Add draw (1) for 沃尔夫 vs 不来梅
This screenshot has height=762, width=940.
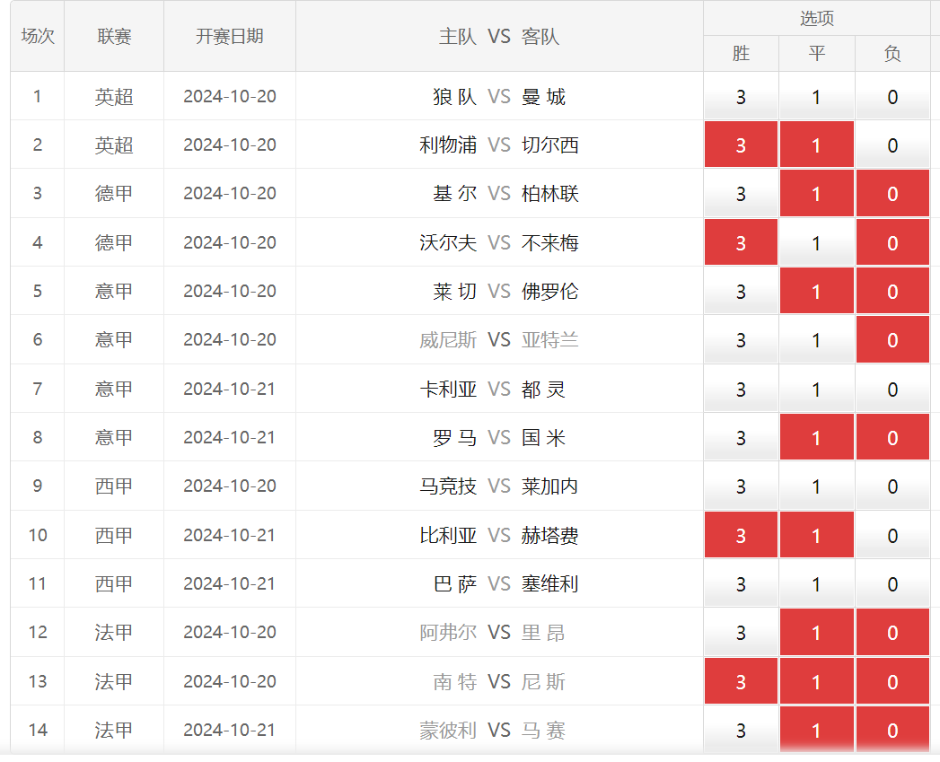coord(816,242)
